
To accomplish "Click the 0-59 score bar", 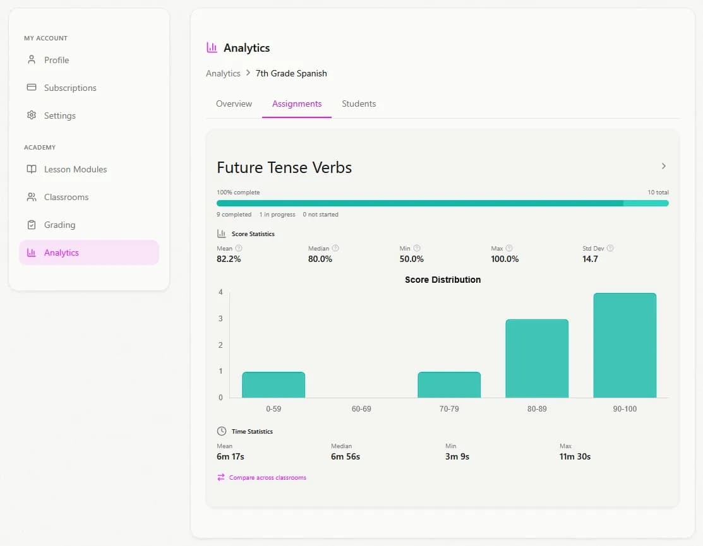I will click(273, 385).
